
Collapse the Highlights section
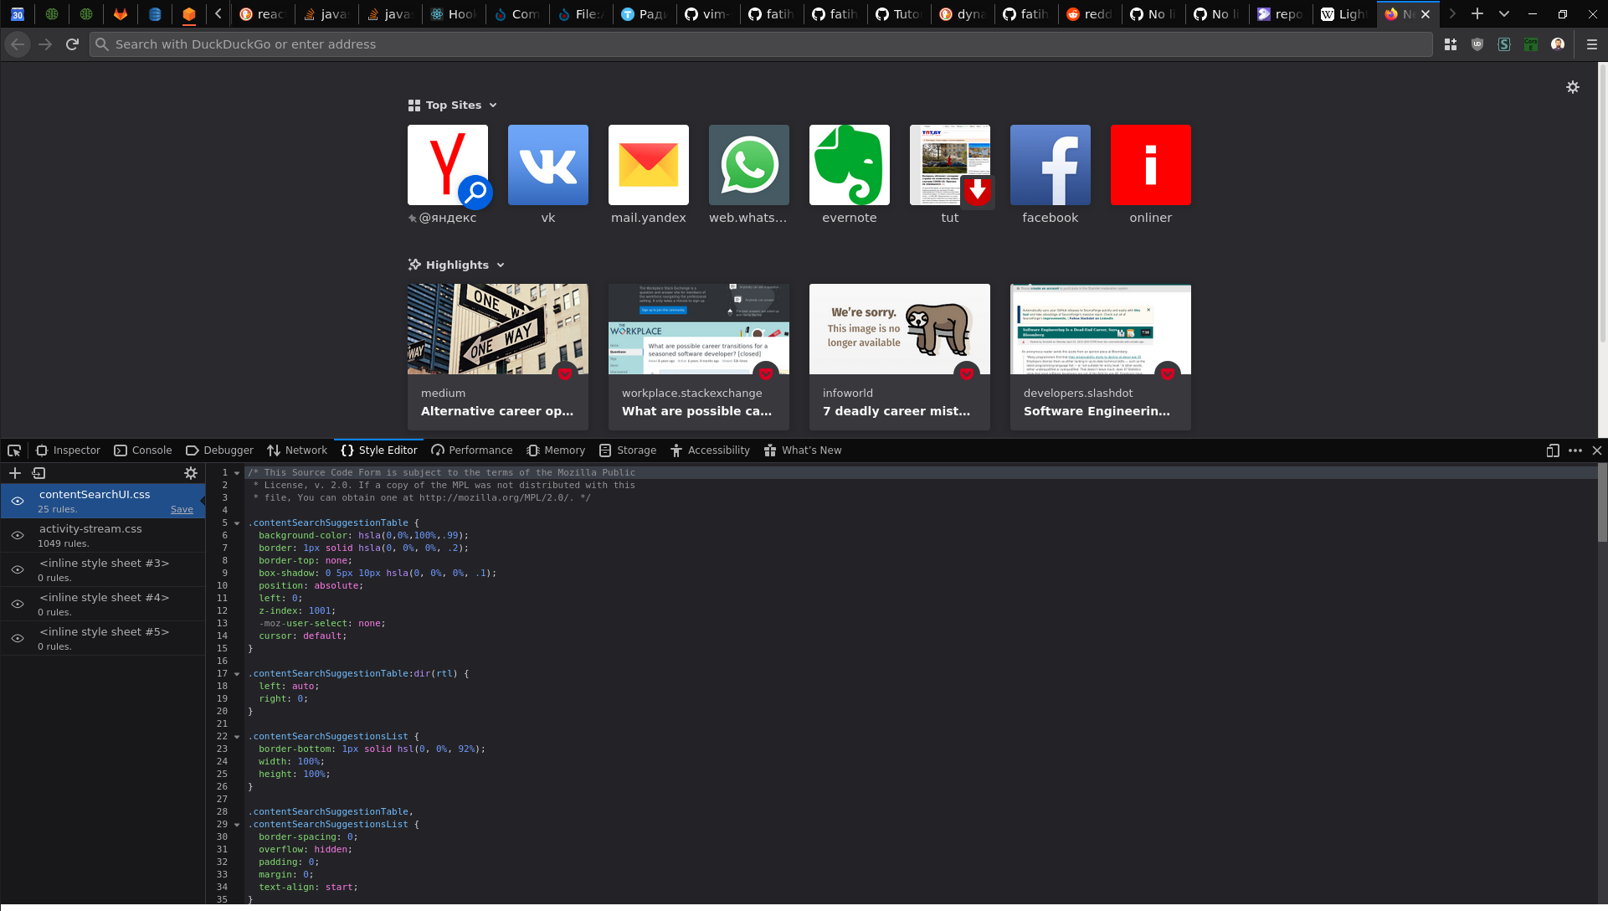(501, 265)
